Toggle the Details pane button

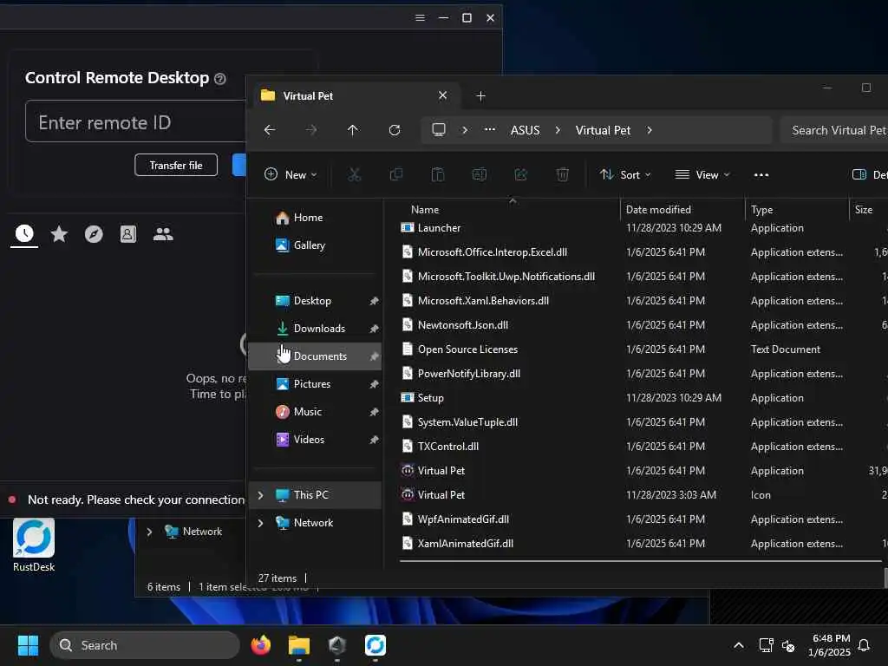pyautogui.click(x=869, y=174)
